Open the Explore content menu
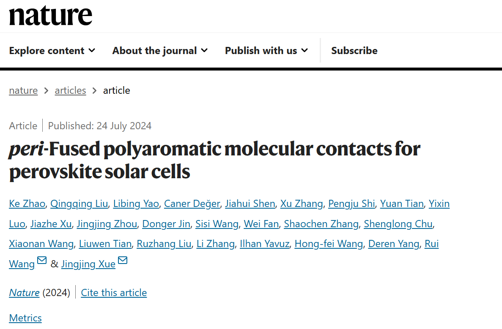The width and height of the screenshot is (502, 329). (47, 51)
